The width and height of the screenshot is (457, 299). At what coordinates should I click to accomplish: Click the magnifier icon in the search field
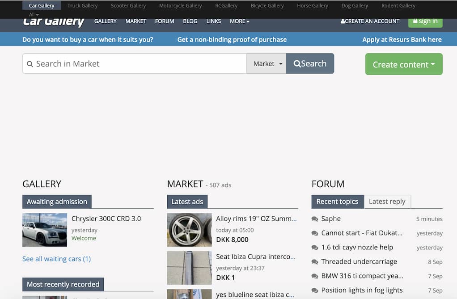(30, 64)
